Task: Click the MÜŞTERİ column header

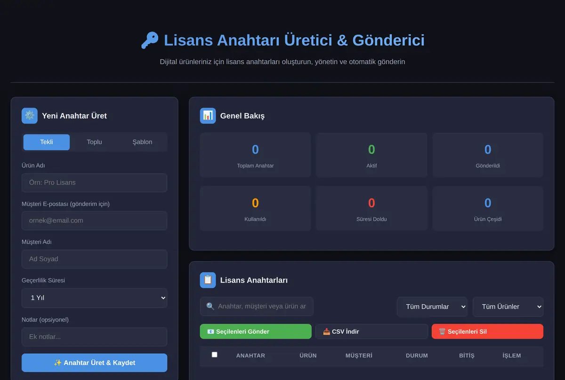Action: pos(359,355)
